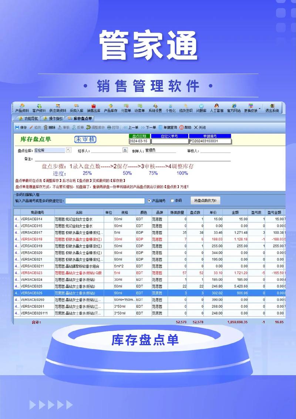
Task: Click 审核 in the document toolbar
Action: pyautogui.click(x=64, y=127)
